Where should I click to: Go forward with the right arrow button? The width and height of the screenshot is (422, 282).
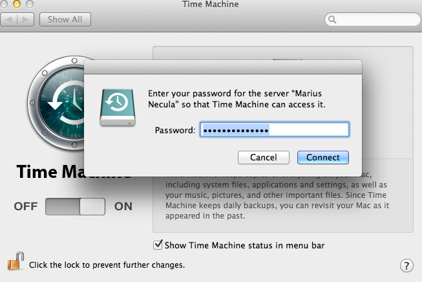click(x=26, y=19)
